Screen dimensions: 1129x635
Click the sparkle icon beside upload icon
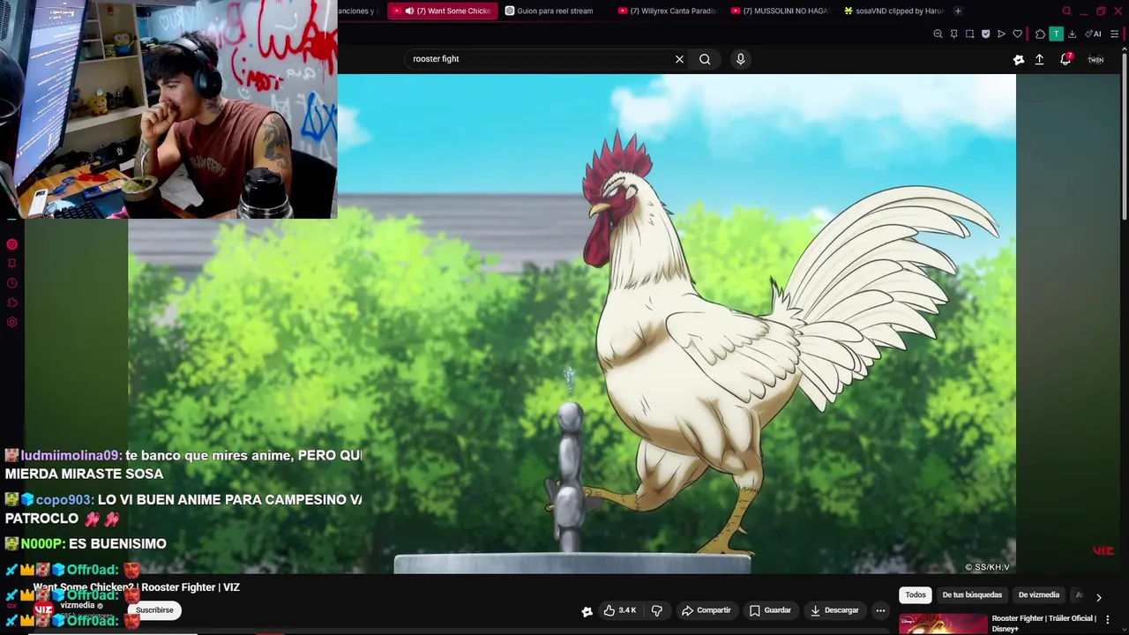(1019, 59)
